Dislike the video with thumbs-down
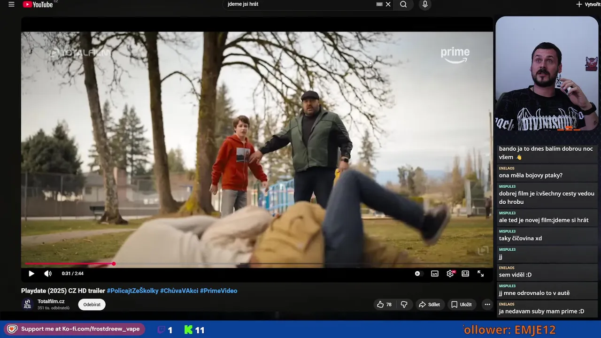Screen dimensions: 601x338 tap(404, 305)
